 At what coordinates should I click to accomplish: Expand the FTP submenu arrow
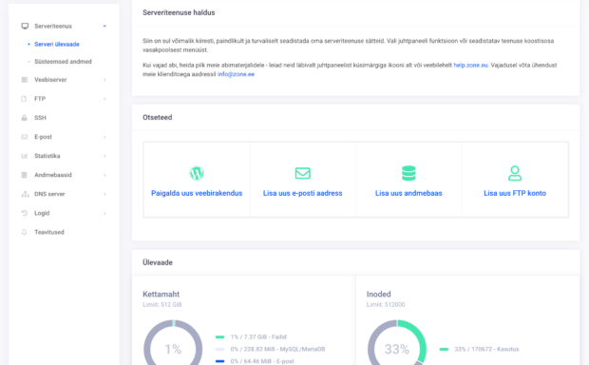pyautogui.click(x=104, y=99)
